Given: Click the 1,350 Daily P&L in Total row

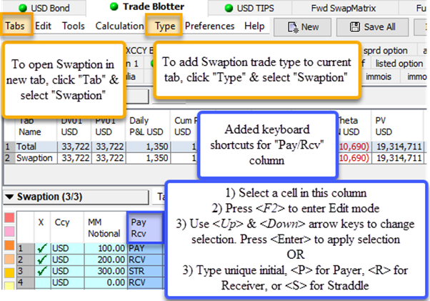Looking at the screenshot, I should pos(148,147).
